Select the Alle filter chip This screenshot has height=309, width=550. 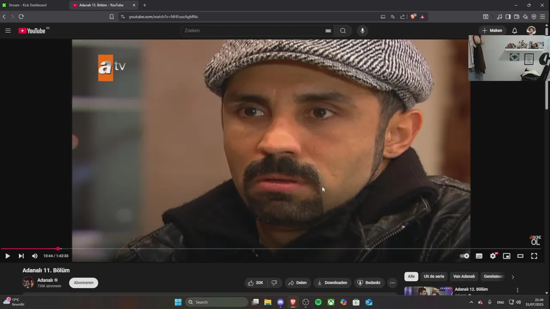tap(411, 276)
